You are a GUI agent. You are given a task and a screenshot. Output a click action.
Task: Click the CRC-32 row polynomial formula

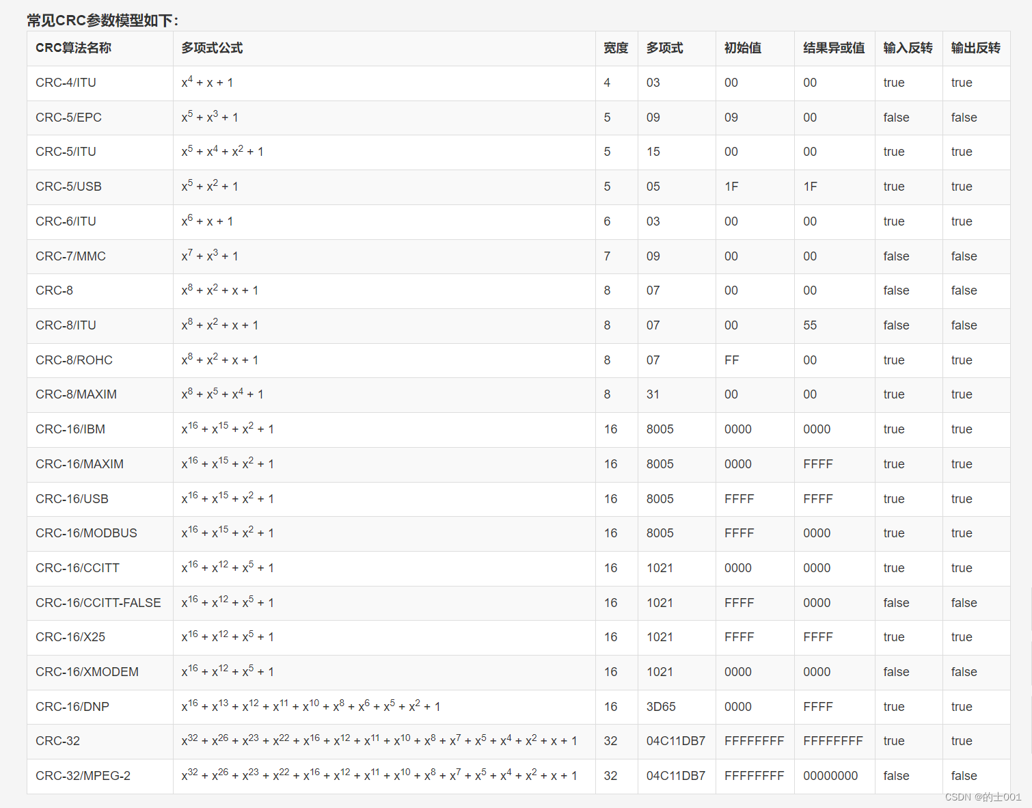(379, 740)
